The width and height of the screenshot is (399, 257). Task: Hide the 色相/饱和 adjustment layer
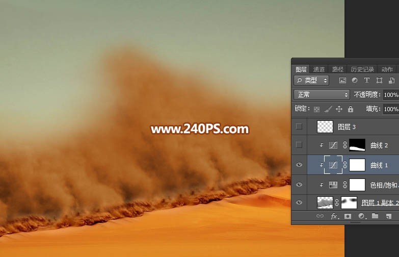click(x=299, y=185)
